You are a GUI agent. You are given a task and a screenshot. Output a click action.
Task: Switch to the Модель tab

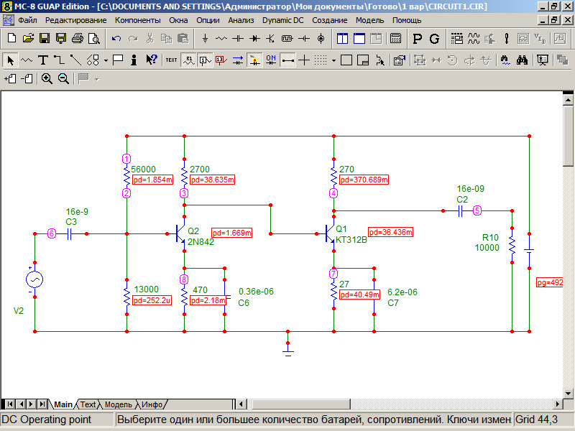pyautogui.click(x=119, y=404)
